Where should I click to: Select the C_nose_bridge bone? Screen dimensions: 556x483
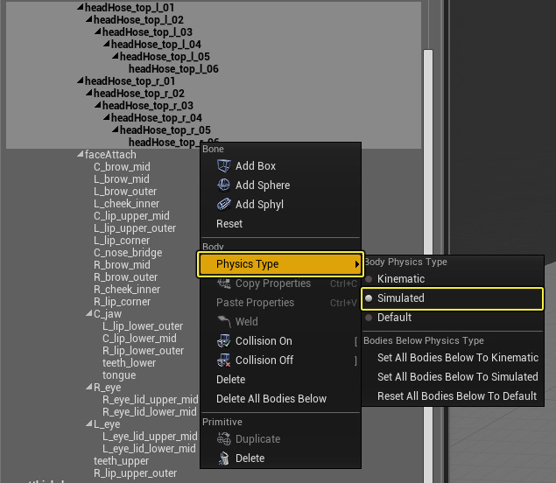pos(128,253)
